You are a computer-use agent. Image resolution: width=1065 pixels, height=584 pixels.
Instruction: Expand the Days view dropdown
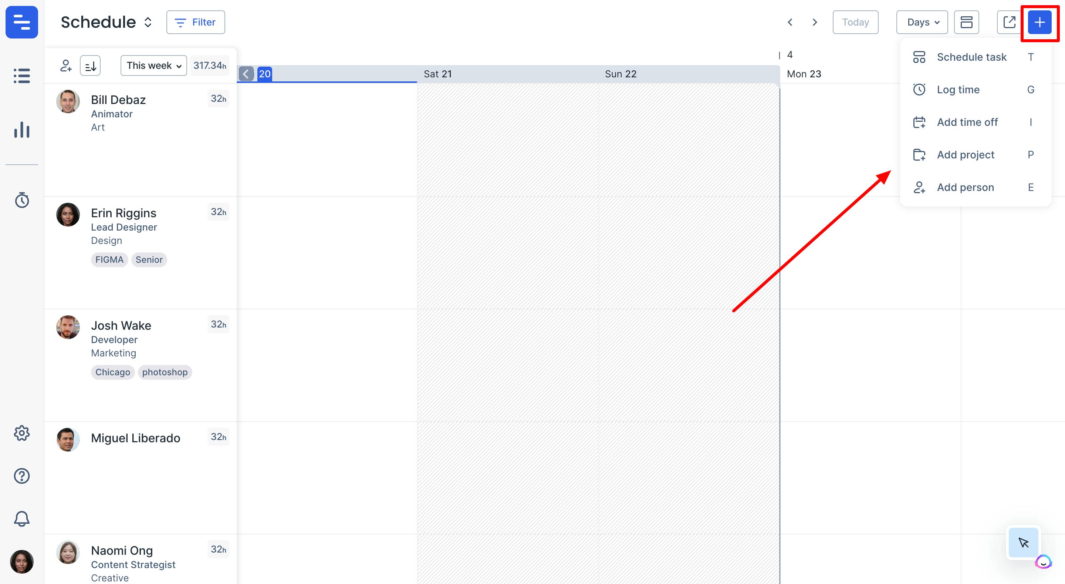coord(922,21)
